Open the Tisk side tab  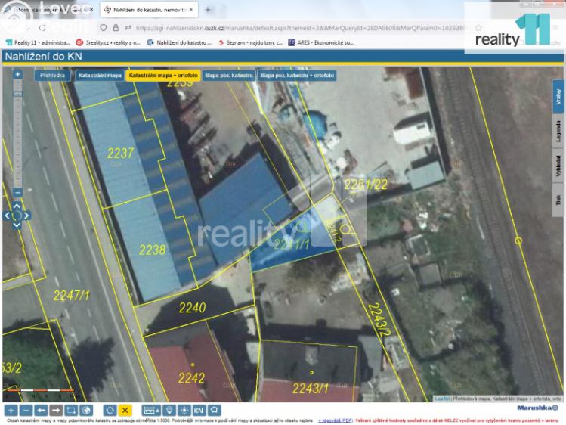pyautogui.click(x=558, y=200)
